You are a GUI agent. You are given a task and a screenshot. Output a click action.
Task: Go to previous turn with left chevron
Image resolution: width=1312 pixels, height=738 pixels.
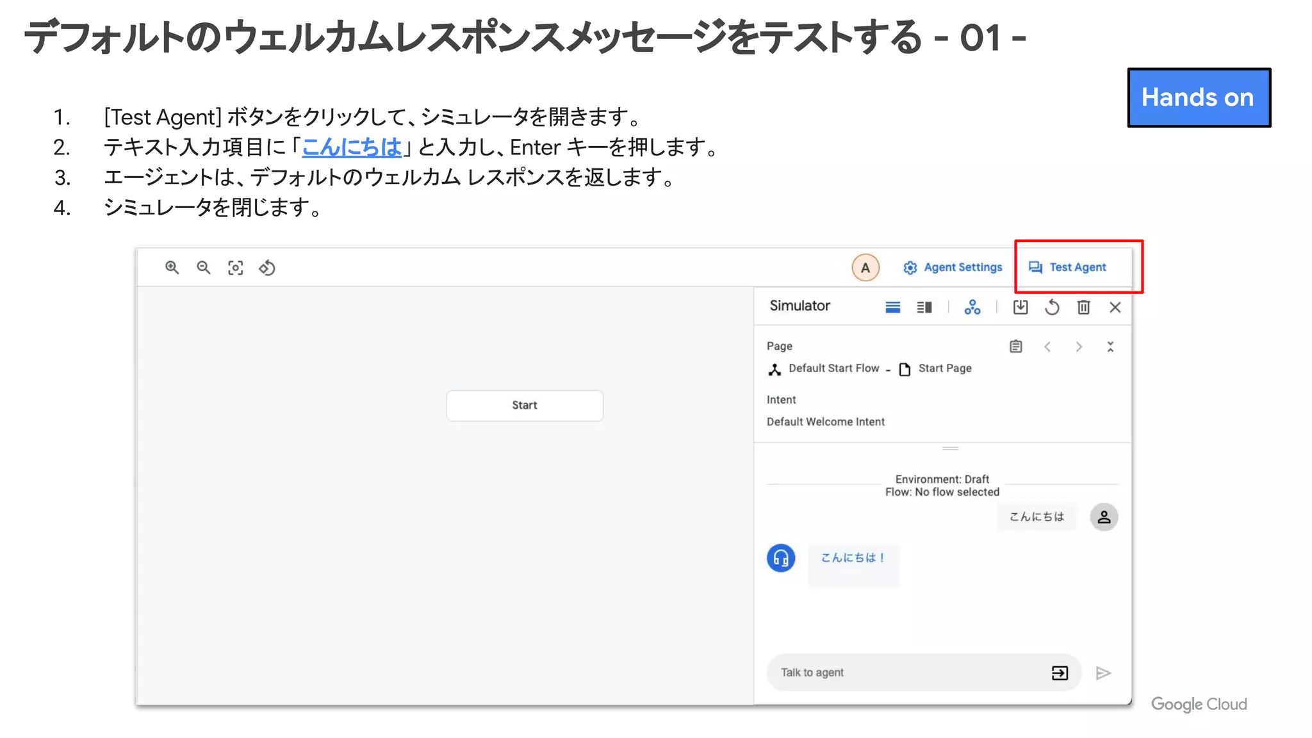point(1047,347)
